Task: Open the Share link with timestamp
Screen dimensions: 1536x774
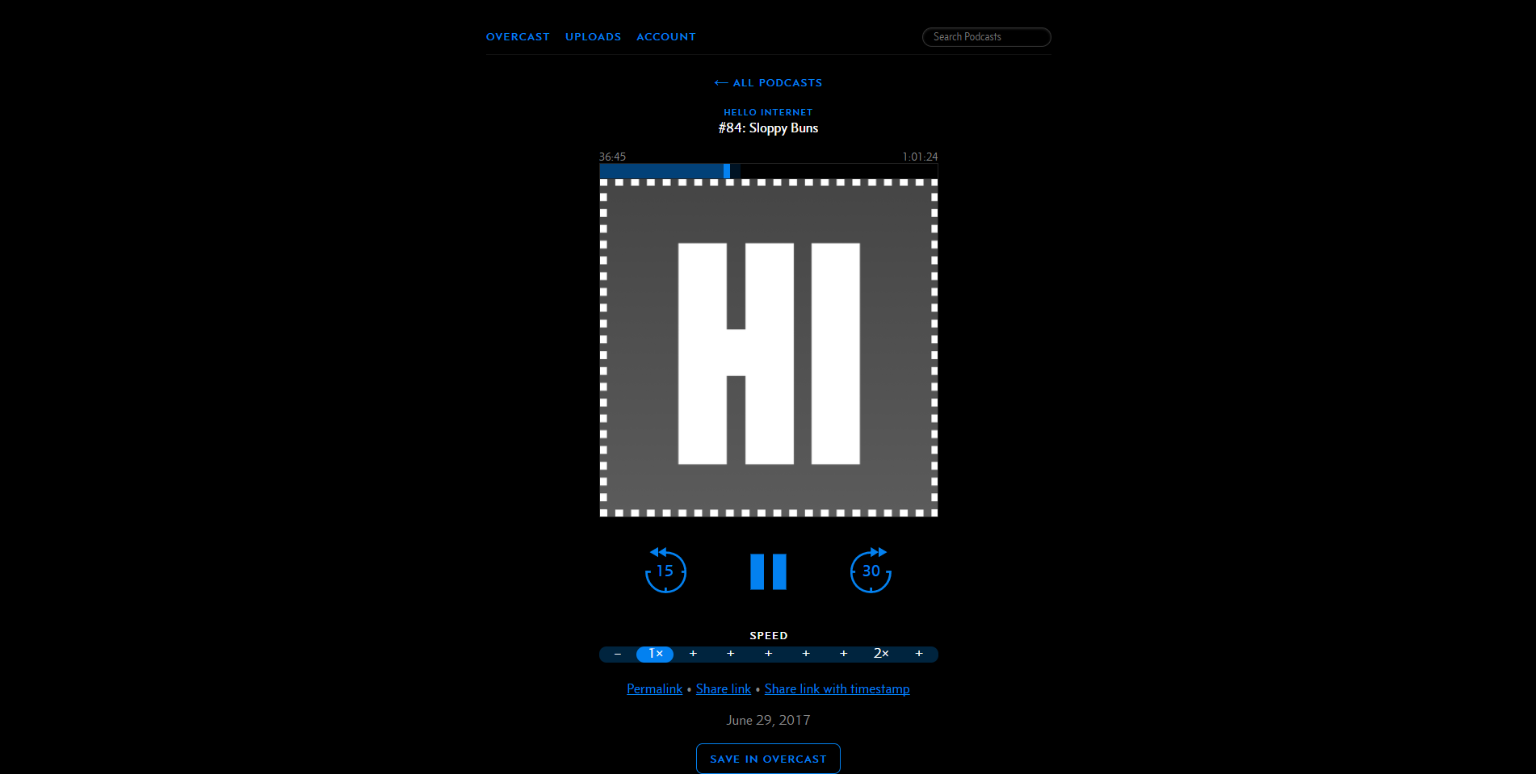Action: [837, 688]
